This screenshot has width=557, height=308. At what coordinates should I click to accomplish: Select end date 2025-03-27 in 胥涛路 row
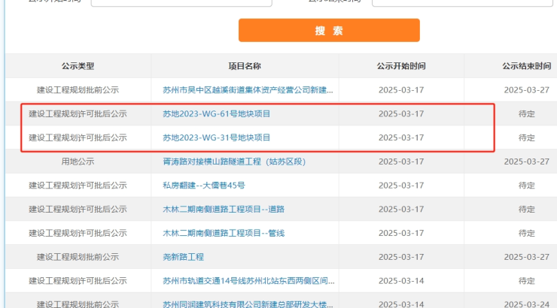(x=526, y=162)
